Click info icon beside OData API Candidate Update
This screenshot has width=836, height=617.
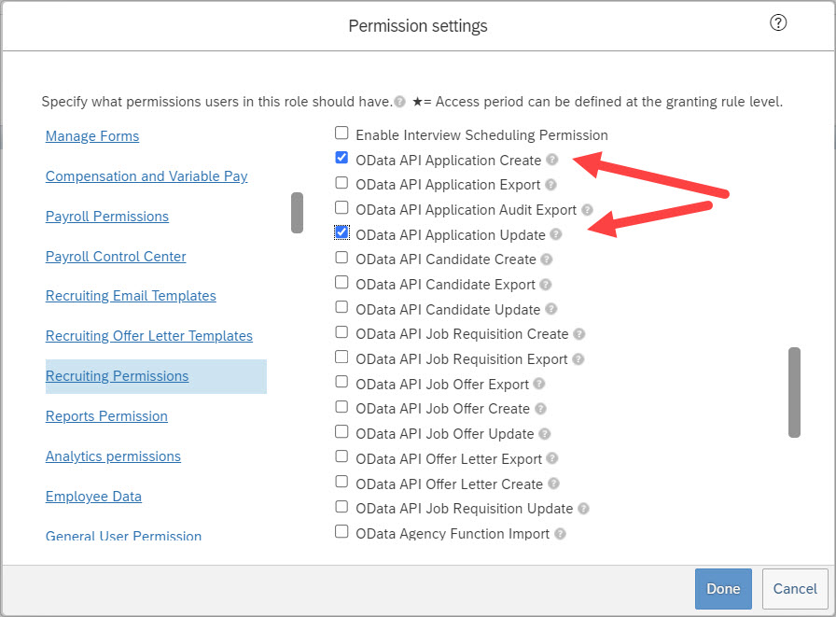pos(551,309)
